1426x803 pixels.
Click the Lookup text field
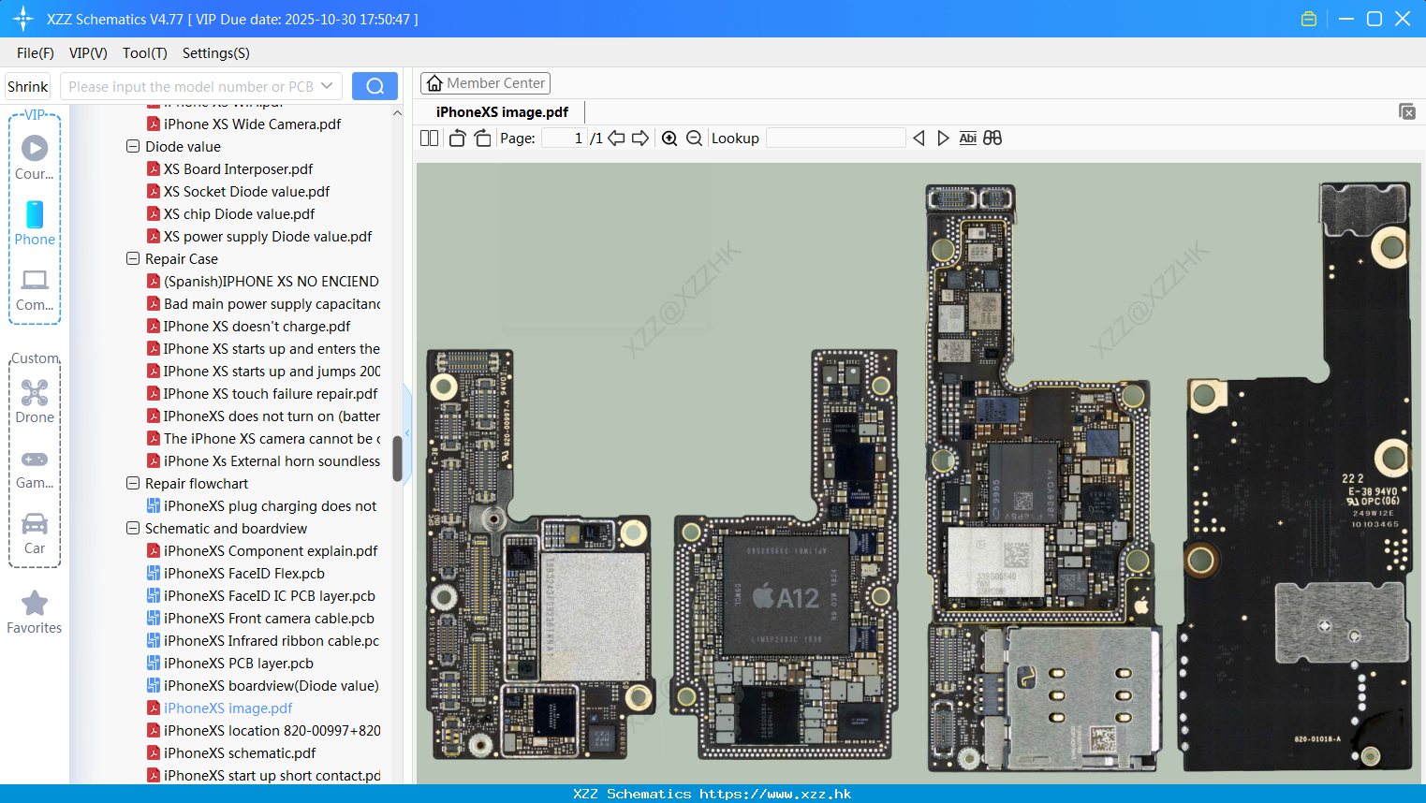click(835, 138)
